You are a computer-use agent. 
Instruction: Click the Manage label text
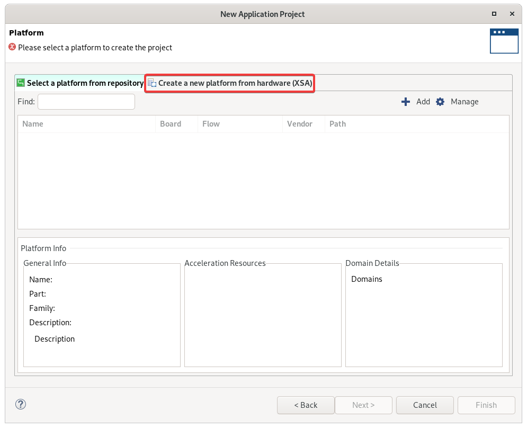click(x=465, y=102)
